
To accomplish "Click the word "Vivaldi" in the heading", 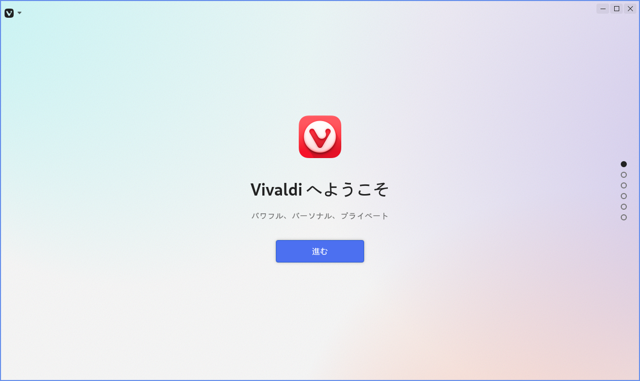I will point(276,189).
